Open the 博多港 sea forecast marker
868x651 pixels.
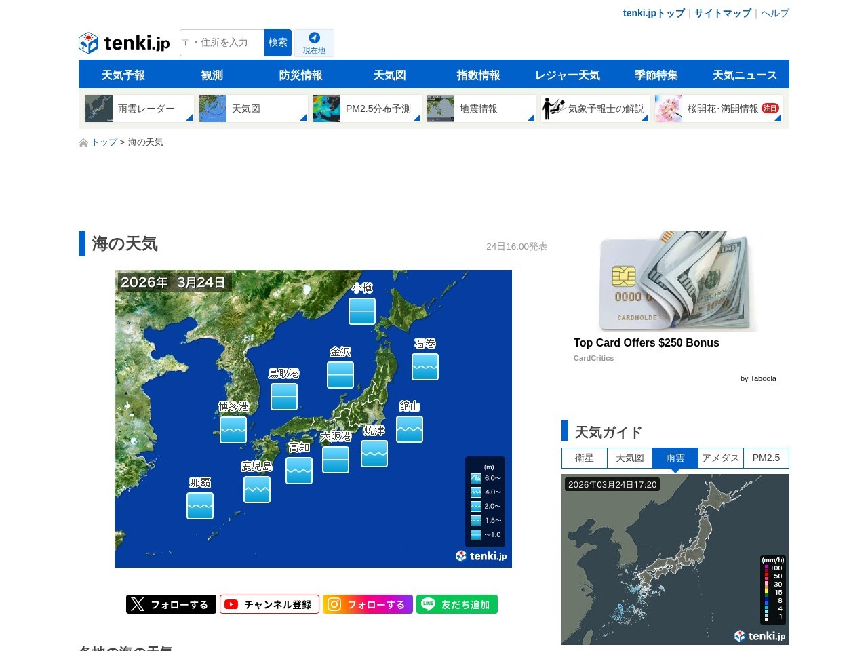point(233,430)
